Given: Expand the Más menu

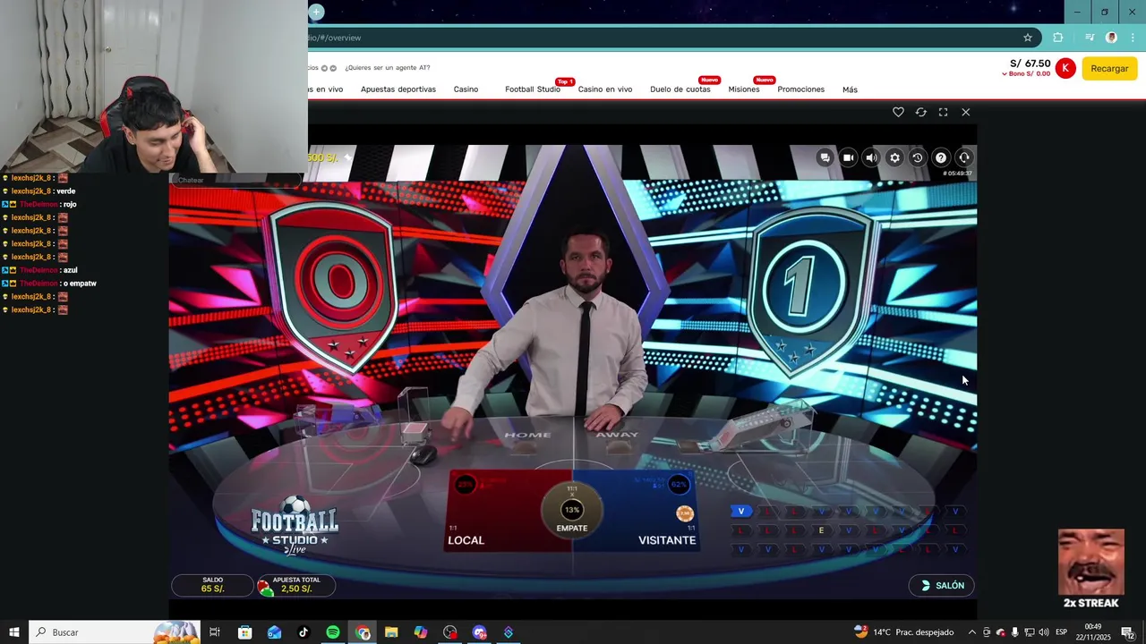Looking at the screenshot, I should coord(850,89).
